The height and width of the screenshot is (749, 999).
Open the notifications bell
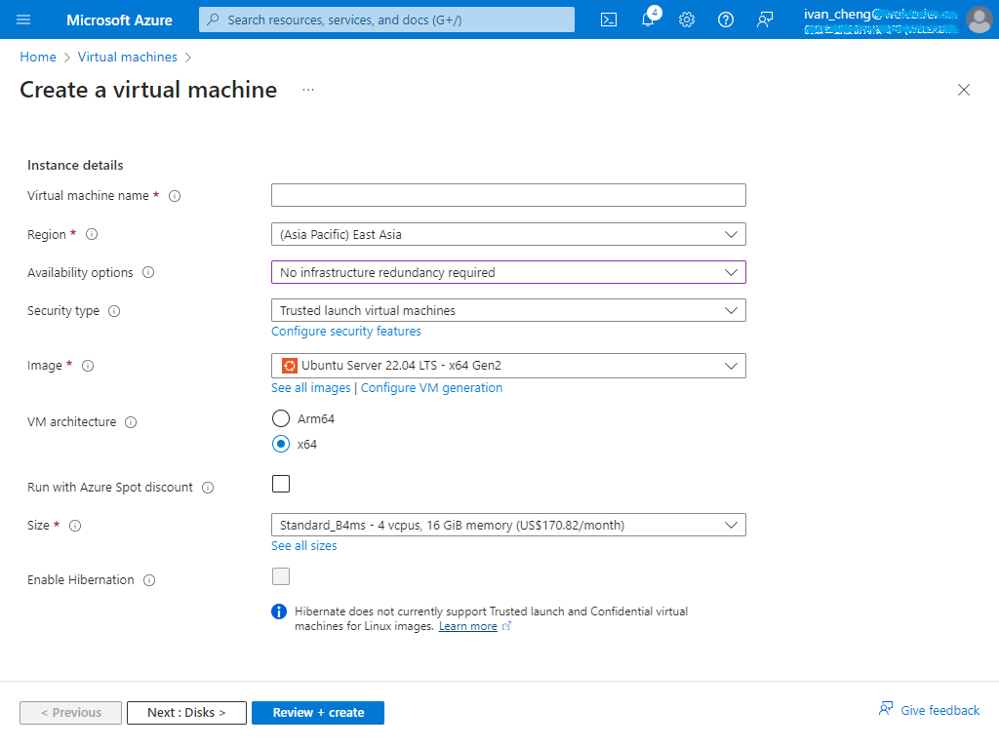[648, 19]
